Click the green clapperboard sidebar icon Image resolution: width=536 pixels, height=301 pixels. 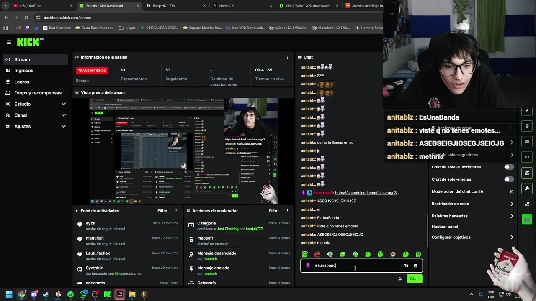[x=527, y=219]
